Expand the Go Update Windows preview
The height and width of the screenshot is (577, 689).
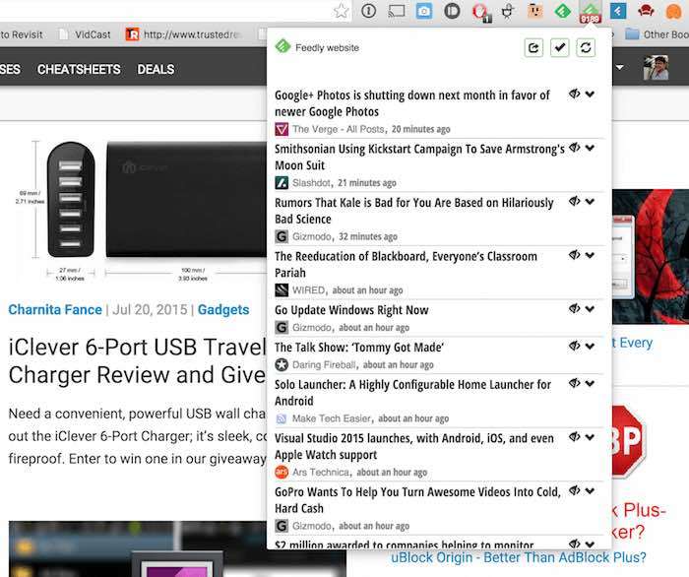pos(591,308)
